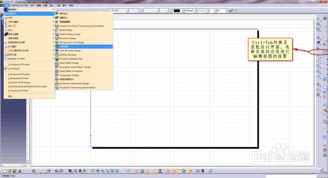Select checked 2 Drawing1 window entry
Screen dimensions: 328x178
coord(29,69)
